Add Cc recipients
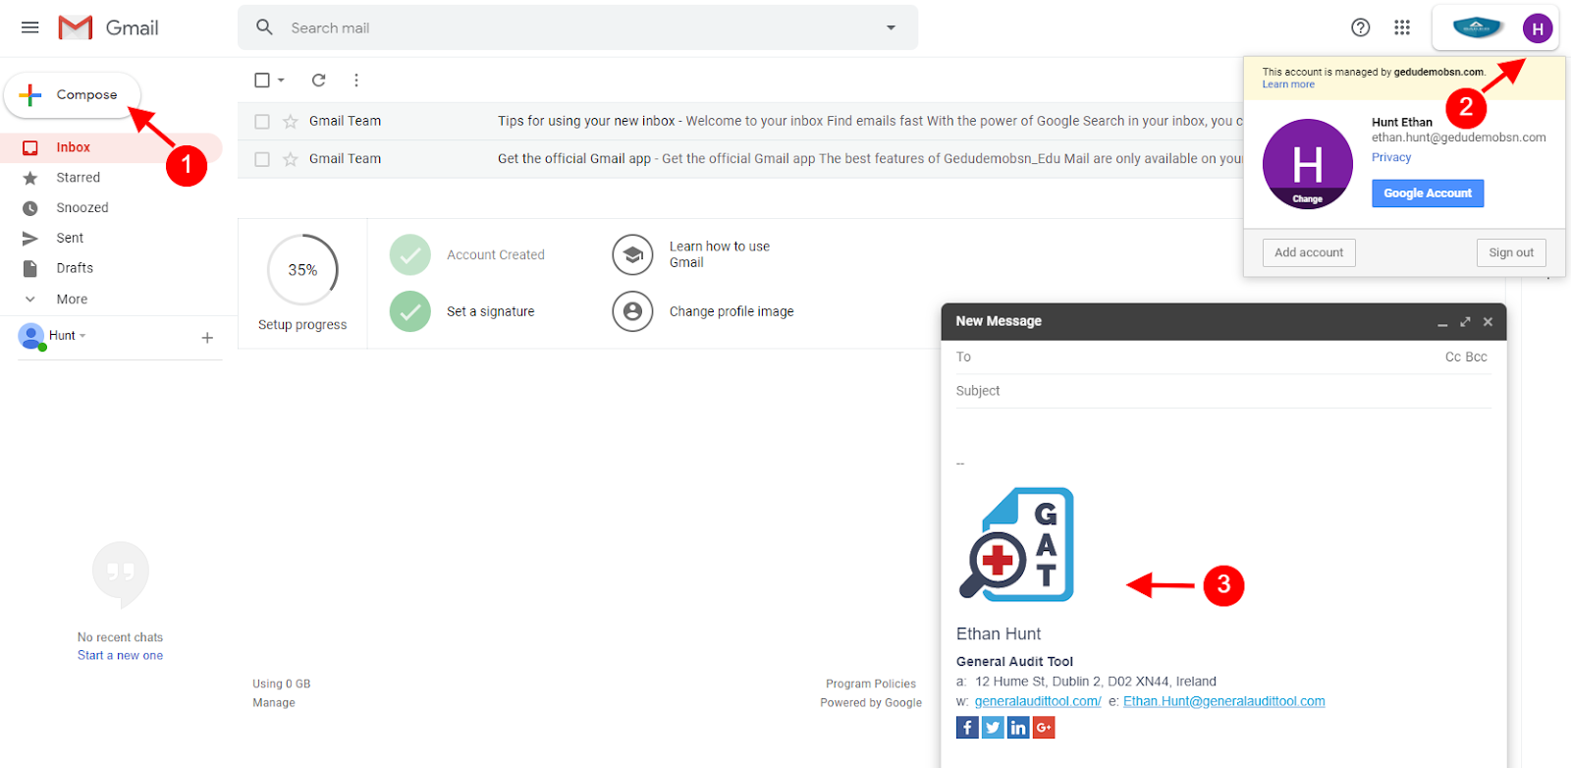The height and width of the screenshot is (768, 1571). (1453, 357)
